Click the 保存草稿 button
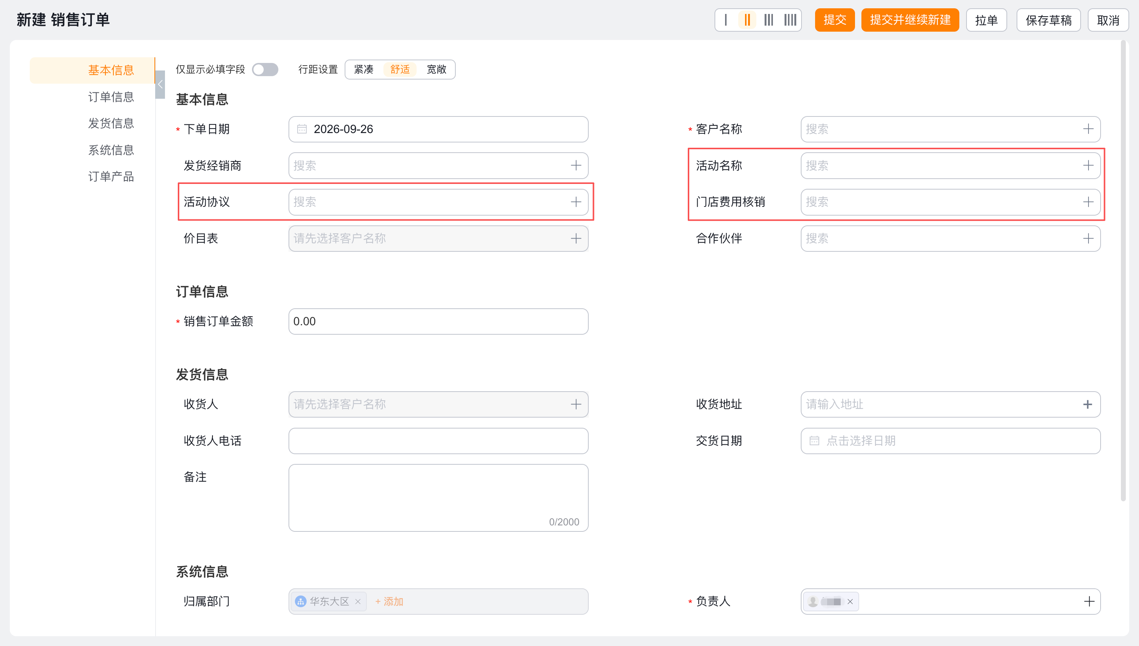The height and width of the screenshot is (646, 1139). pyautogui.click(x=1048, y=20)
